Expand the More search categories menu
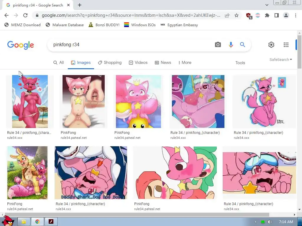 (x=185, y=63)
